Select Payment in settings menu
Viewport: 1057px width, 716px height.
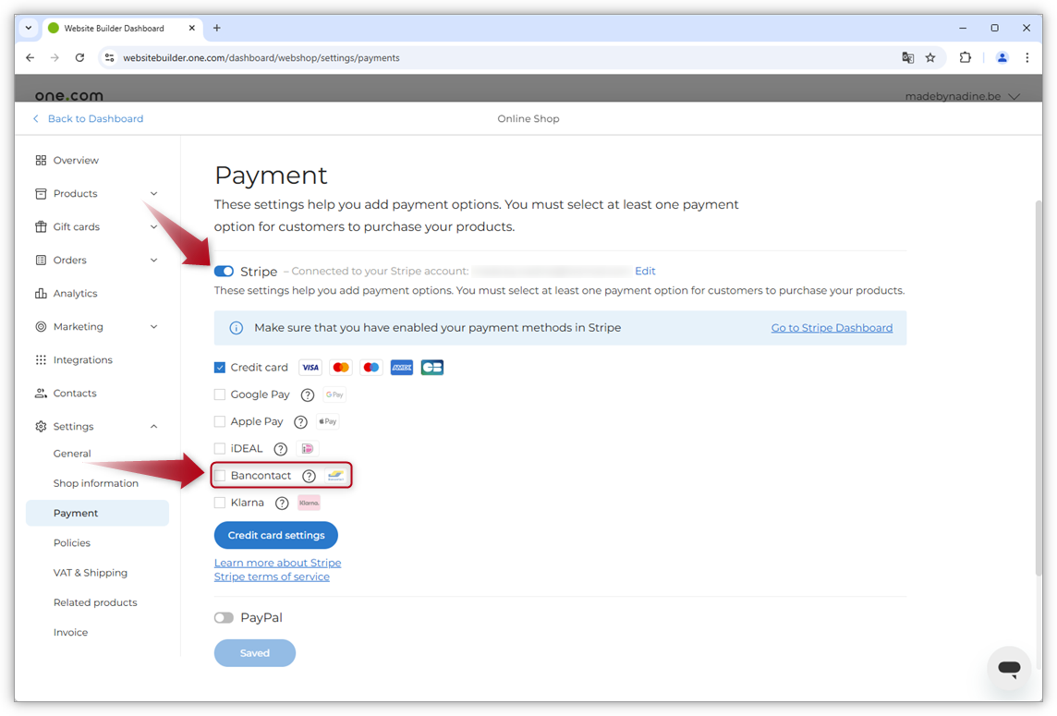coord(97,513)
